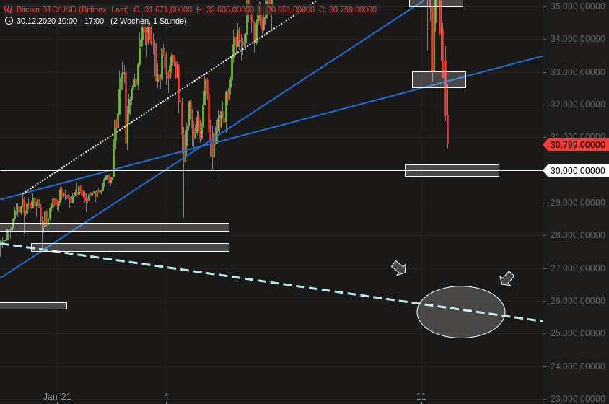Click the date range 30.12.2020 10:00 - 17:00
Screen dimensions: 609x404
click(x=60, y=21)
